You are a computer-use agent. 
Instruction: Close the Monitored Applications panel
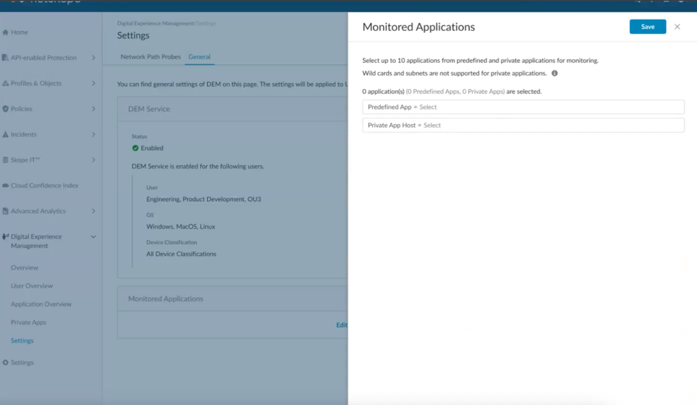[x=677, y=27]
